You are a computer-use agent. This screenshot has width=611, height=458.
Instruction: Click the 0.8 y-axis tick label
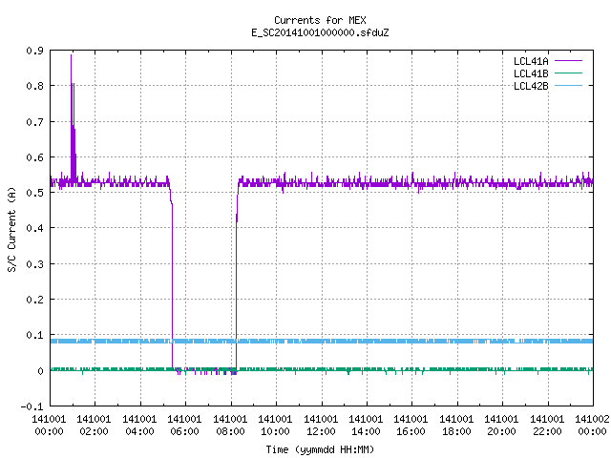[35, 86]
